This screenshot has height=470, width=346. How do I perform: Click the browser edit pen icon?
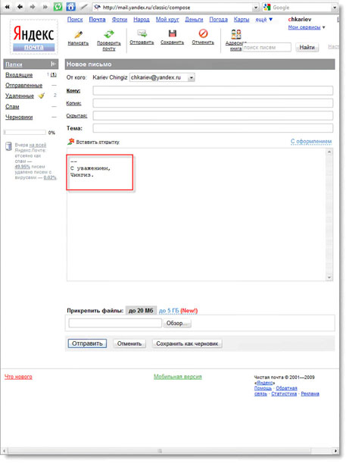point(84,7)
